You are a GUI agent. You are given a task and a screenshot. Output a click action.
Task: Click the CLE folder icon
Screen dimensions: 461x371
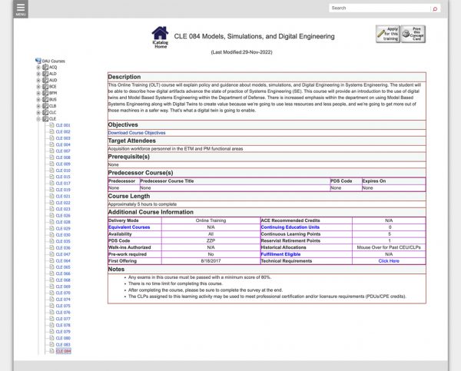[45, 119]
